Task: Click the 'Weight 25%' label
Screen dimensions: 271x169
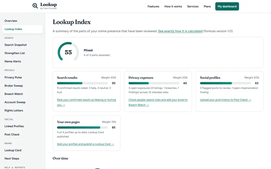Action: 180,78
